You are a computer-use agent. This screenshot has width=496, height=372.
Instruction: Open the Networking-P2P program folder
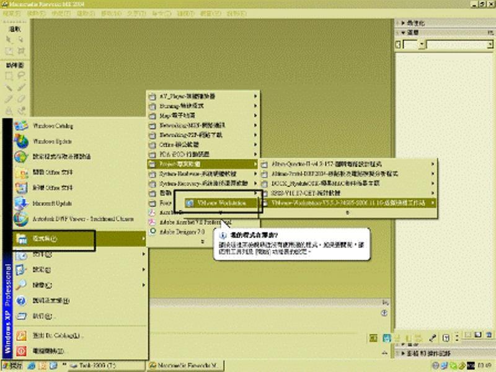203,135
